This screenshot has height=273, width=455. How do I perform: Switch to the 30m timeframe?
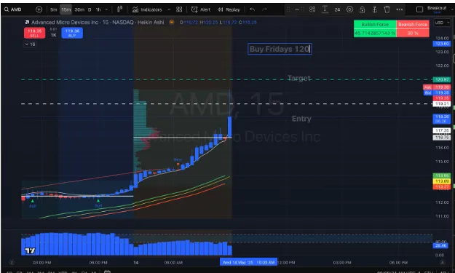coord(79,9)
